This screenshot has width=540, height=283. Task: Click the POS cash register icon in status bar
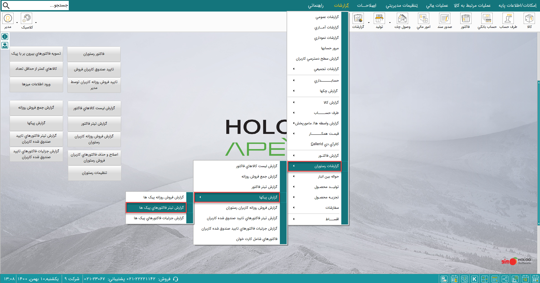444,279
